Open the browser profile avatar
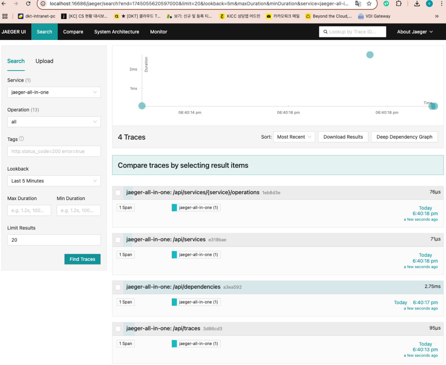Screen dimensions: 446x365 pos(429,4)
